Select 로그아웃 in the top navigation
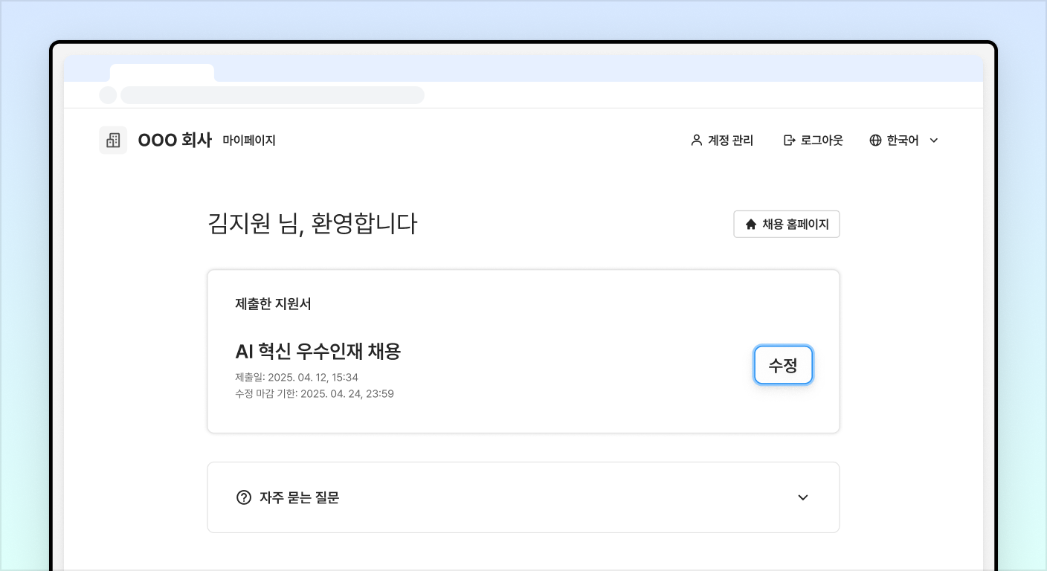Screen dimensions: 1047x571 tap(822, 140)
